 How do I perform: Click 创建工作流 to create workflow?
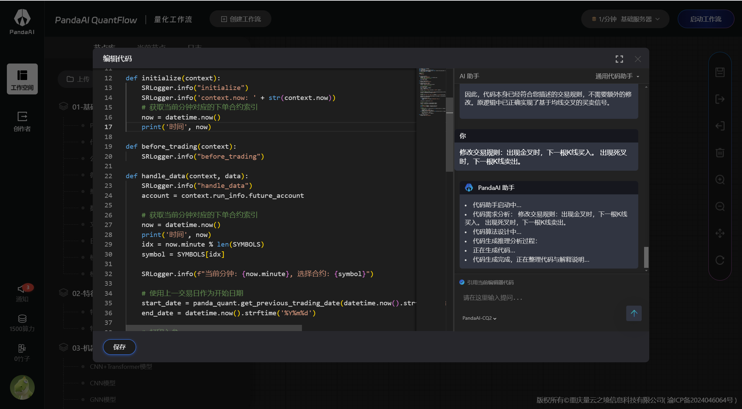pyautogui.click(x=240, y=19)
